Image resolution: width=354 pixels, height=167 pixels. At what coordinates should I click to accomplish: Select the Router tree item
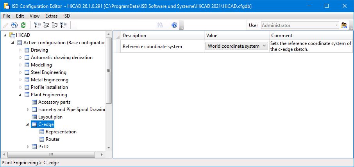coord(53,139)
